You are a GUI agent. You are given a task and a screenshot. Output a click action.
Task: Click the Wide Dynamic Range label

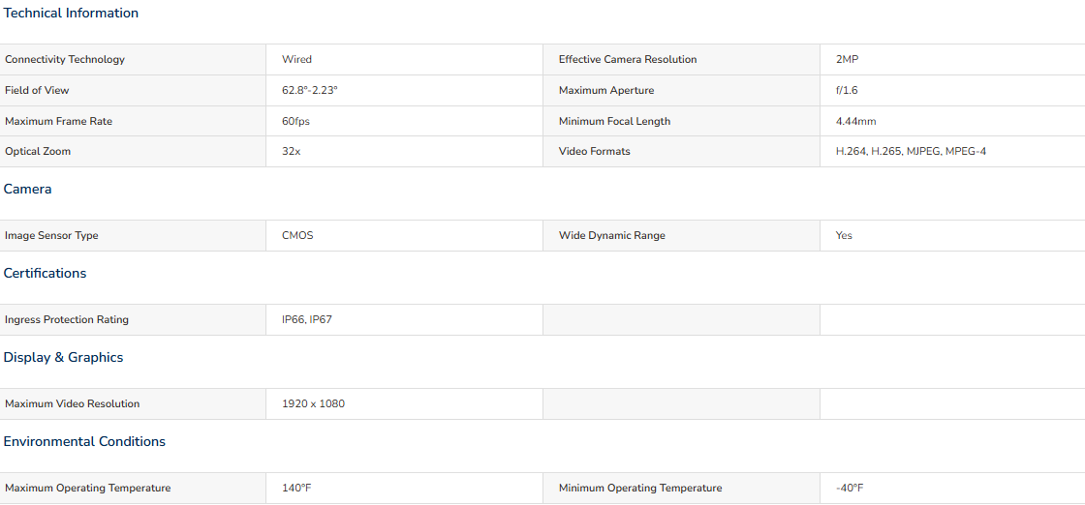611,236
